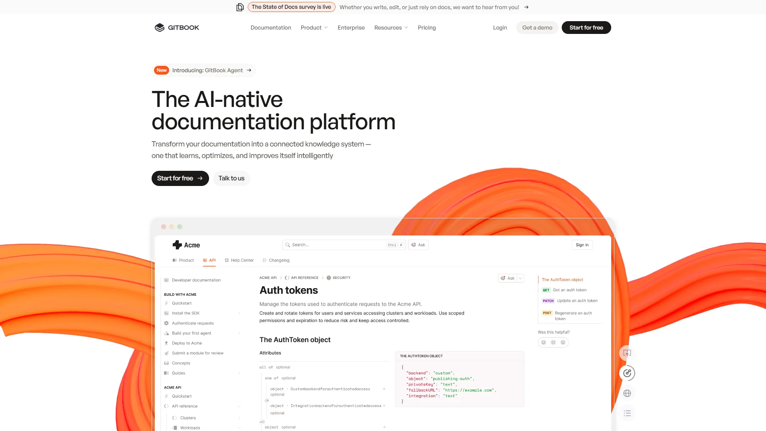Open the Resources dropdown menu

(391, 28)
